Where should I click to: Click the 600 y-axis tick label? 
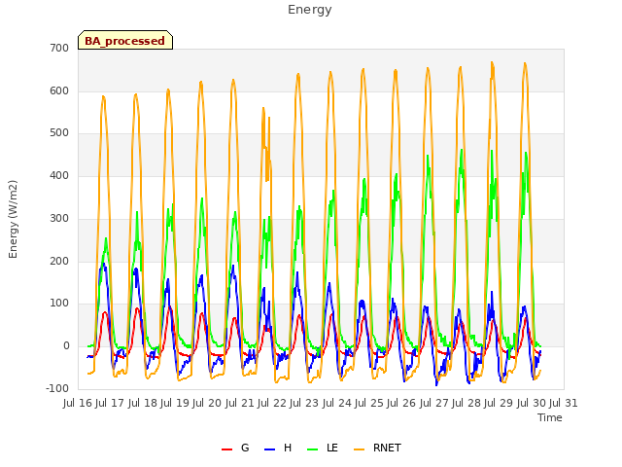59,90
